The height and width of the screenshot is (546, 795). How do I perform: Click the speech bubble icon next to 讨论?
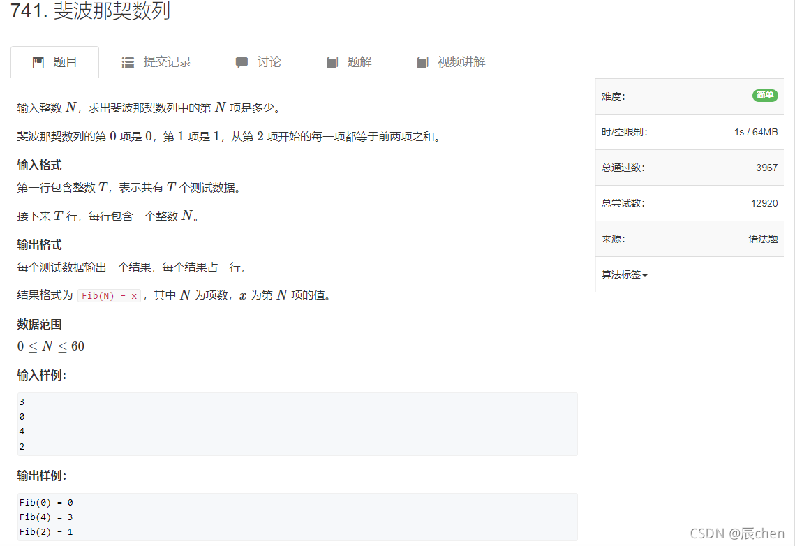pyautogui.click(x=242, y=61)
